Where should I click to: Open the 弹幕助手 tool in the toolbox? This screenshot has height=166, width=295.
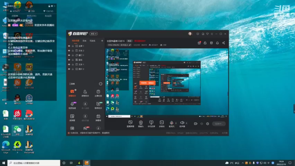[72, 93]
